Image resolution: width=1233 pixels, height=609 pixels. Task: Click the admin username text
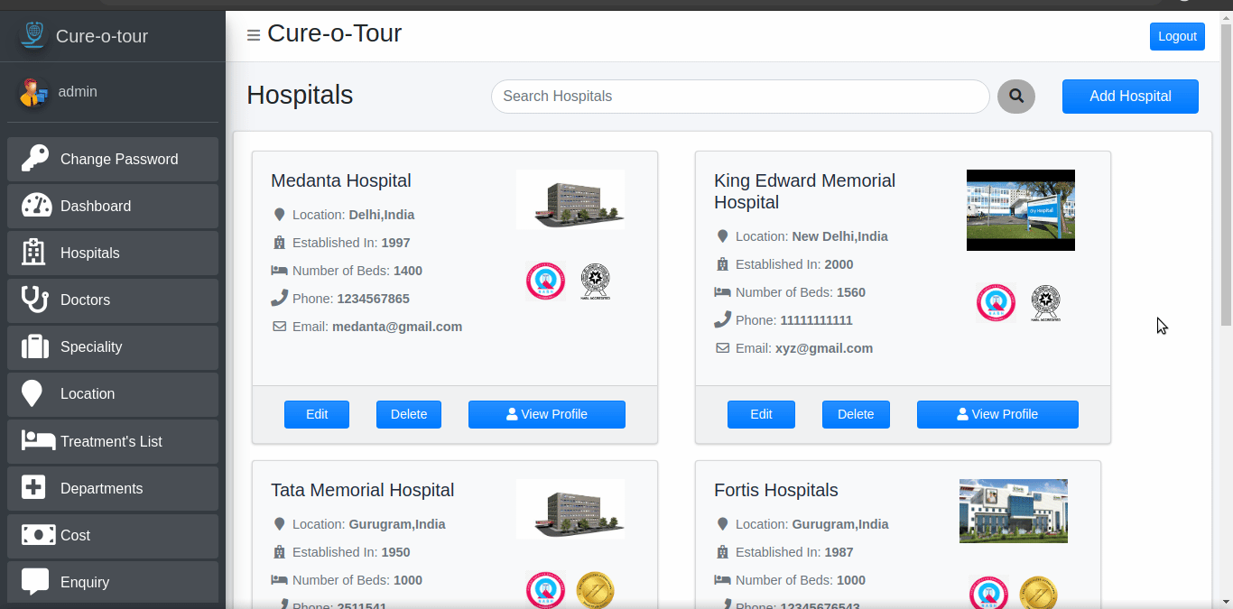point(78,92)
